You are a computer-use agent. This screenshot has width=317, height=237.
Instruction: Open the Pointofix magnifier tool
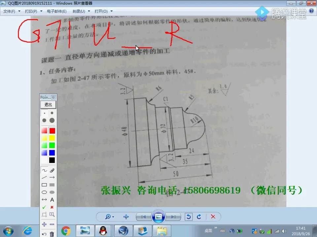(52, 215)
